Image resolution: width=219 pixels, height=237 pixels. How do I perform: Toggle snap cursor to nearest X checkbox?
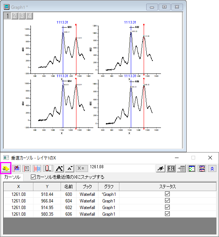click(33, 177)
